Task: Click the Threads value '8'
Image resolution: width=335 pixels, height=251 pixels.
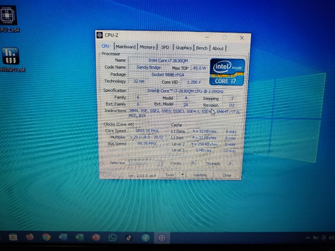Action: pos(230,164)
